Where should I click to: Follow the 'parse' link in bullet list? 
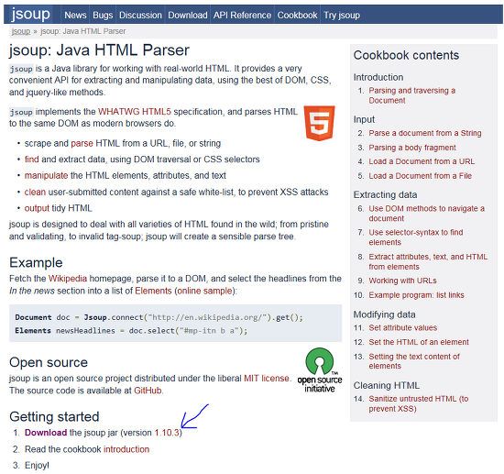point(82,143)
